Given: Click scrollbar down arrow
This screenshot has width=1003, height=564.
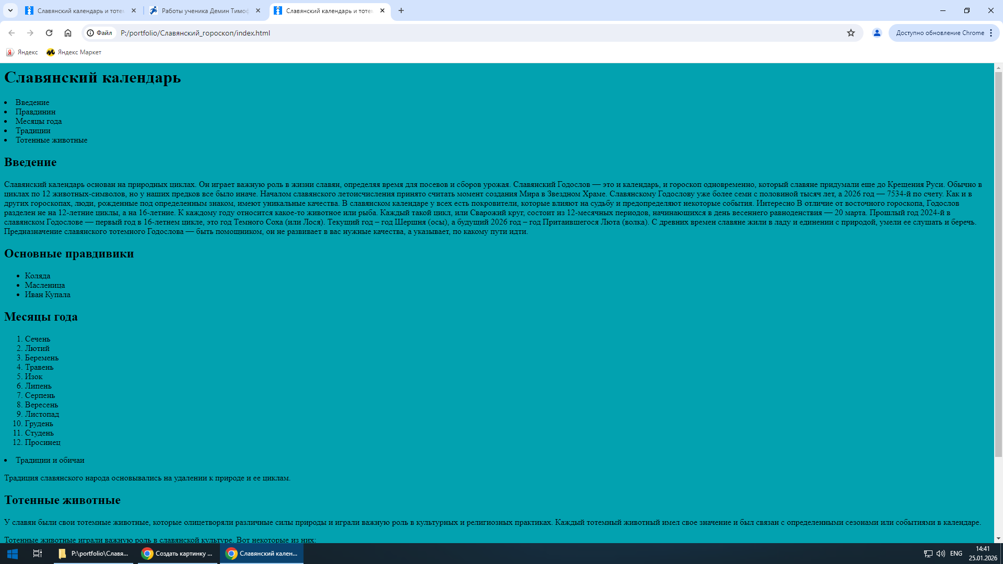Looking at the screenshot, I should point(998,538).
